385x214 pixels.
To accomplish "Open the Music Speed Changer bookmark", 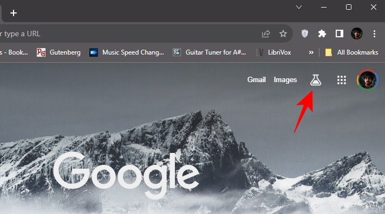I will click(127, 52).
